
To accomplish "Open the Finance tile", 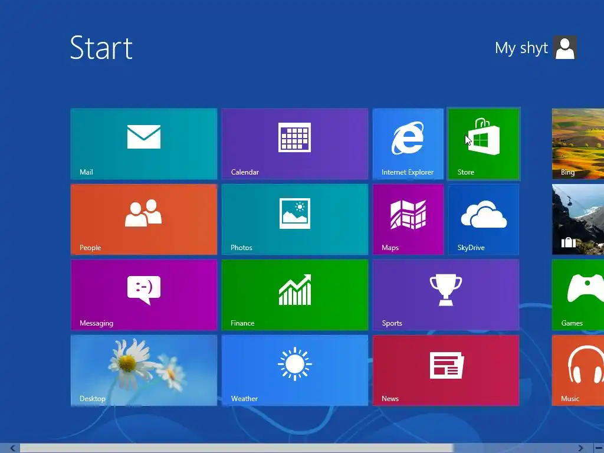I will pyautogui.click(x=295, y=295).
